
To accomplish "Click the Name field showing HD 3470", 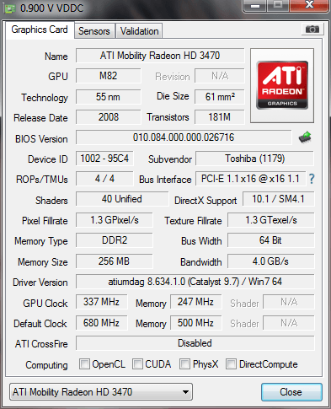I will coord(160,56).
